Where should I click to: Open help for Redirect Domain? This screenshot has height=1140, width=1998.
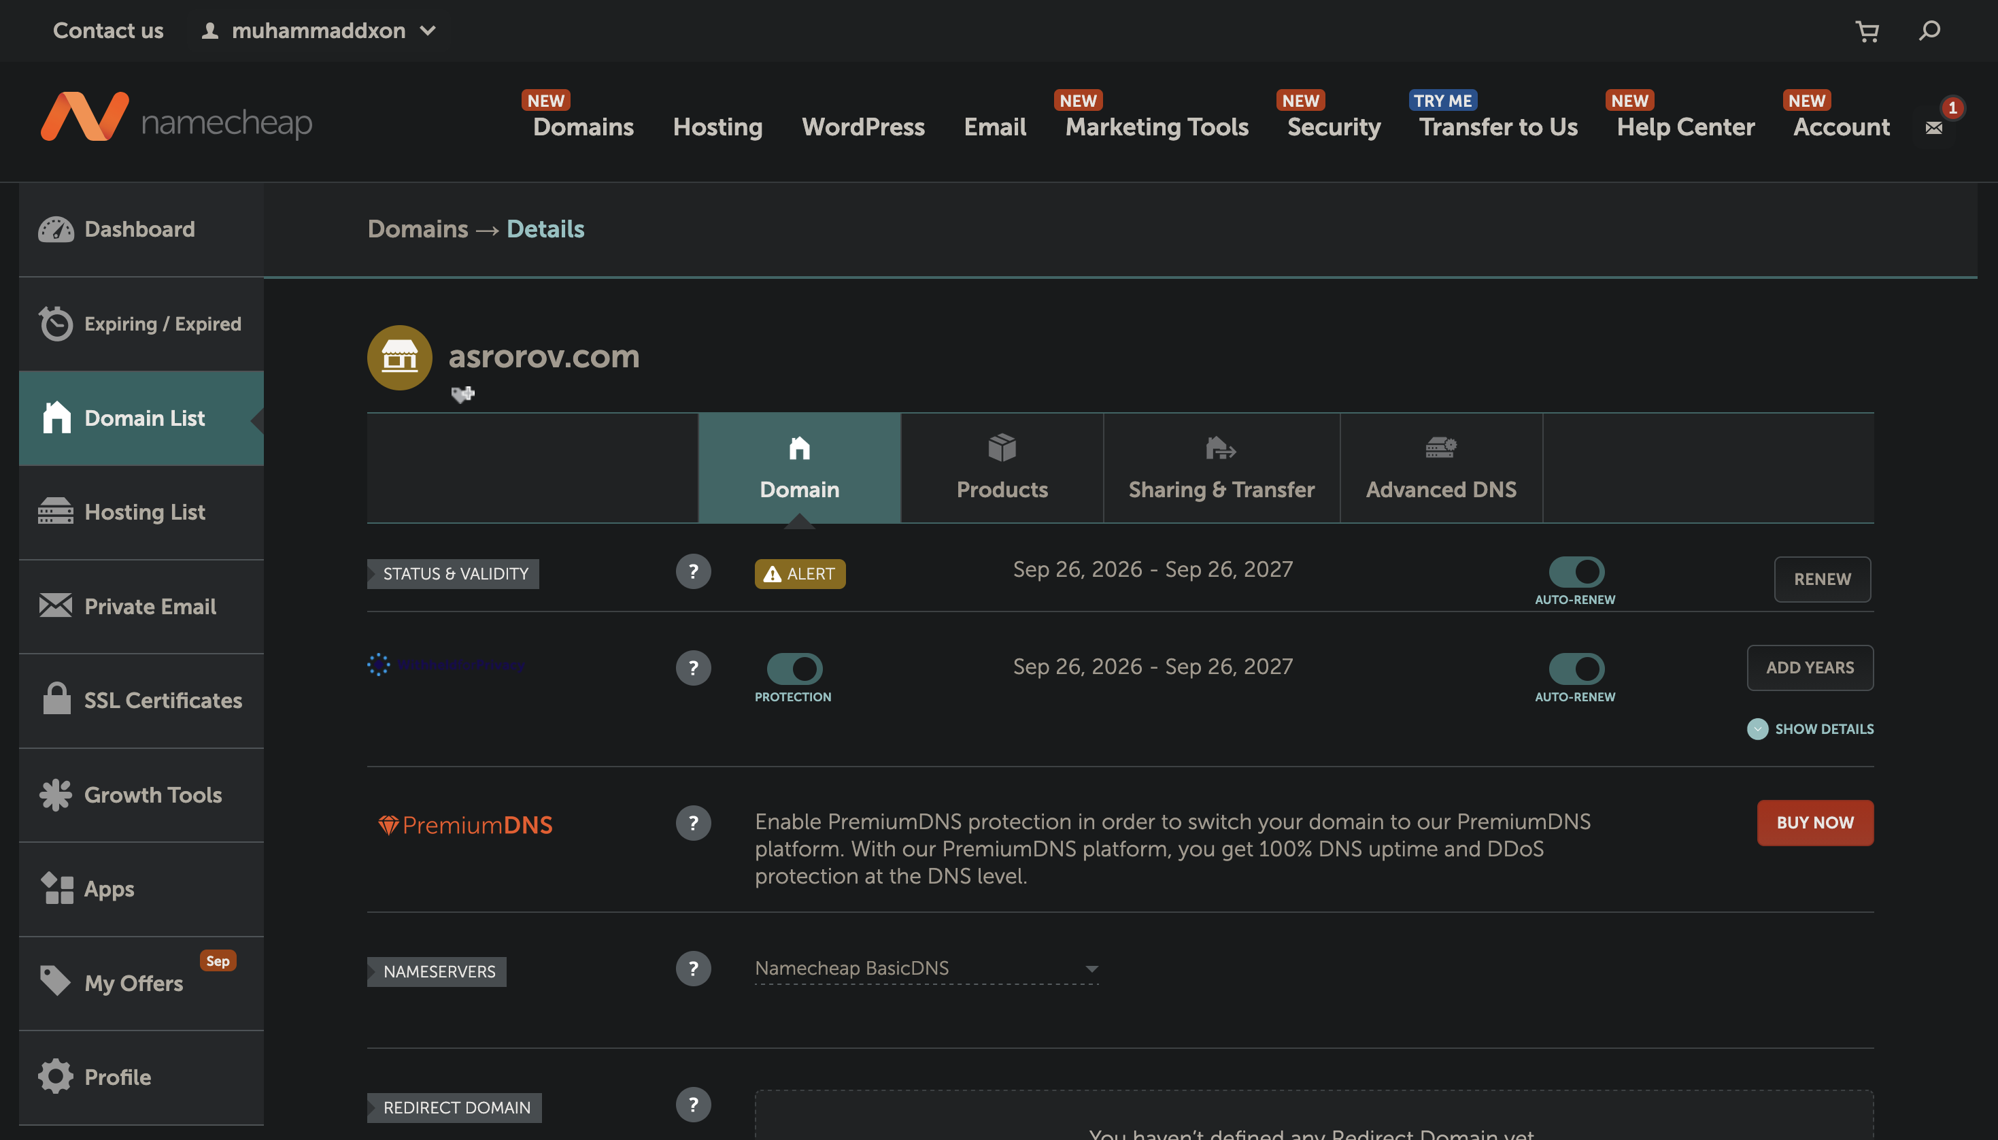(694, 1105)
